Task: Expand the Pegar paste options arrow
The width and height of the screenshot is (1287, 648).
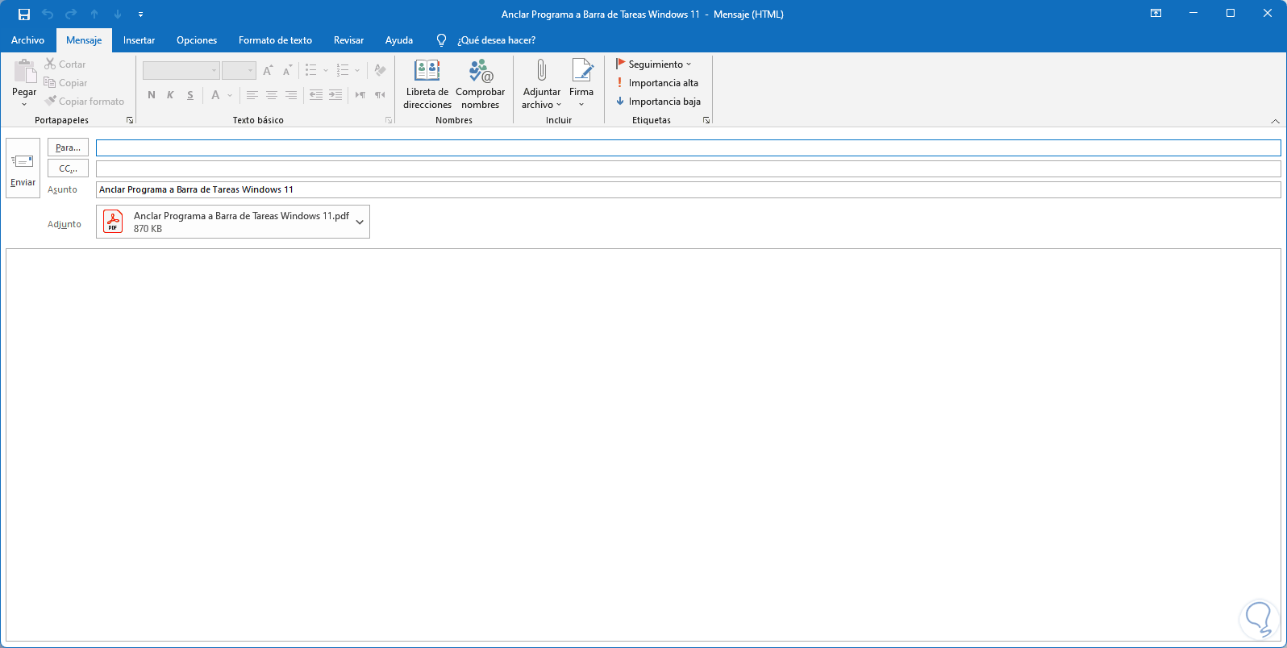Action: tap(24, 103)
